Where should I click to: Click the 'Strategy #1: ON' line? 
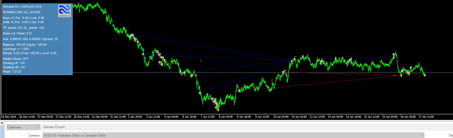click(x=14, y=63)
